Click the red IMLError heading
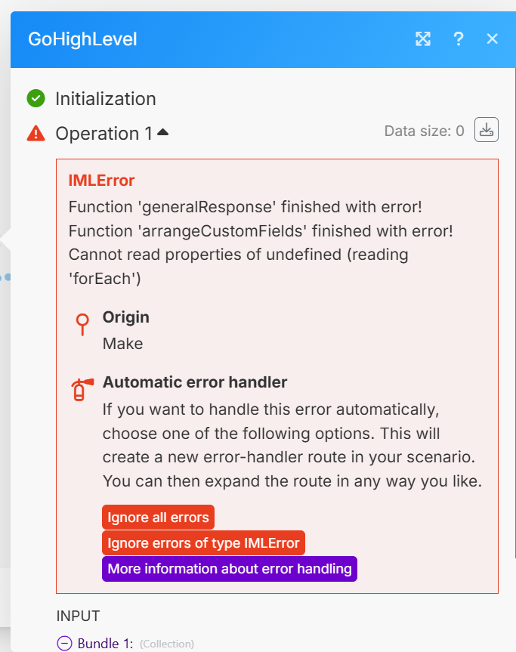Screen dimensions: 516x652 (101, 181)
